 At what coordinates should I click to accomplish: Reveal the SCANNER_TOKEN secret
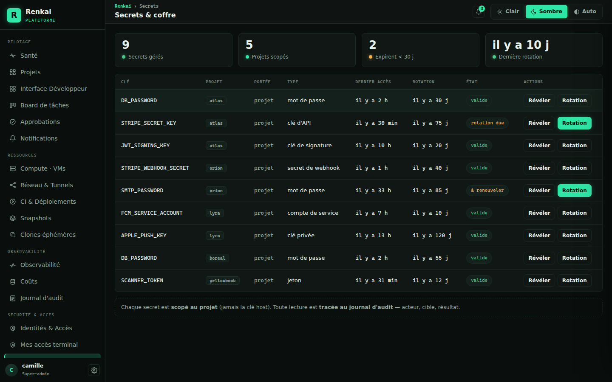pos(539,281)
